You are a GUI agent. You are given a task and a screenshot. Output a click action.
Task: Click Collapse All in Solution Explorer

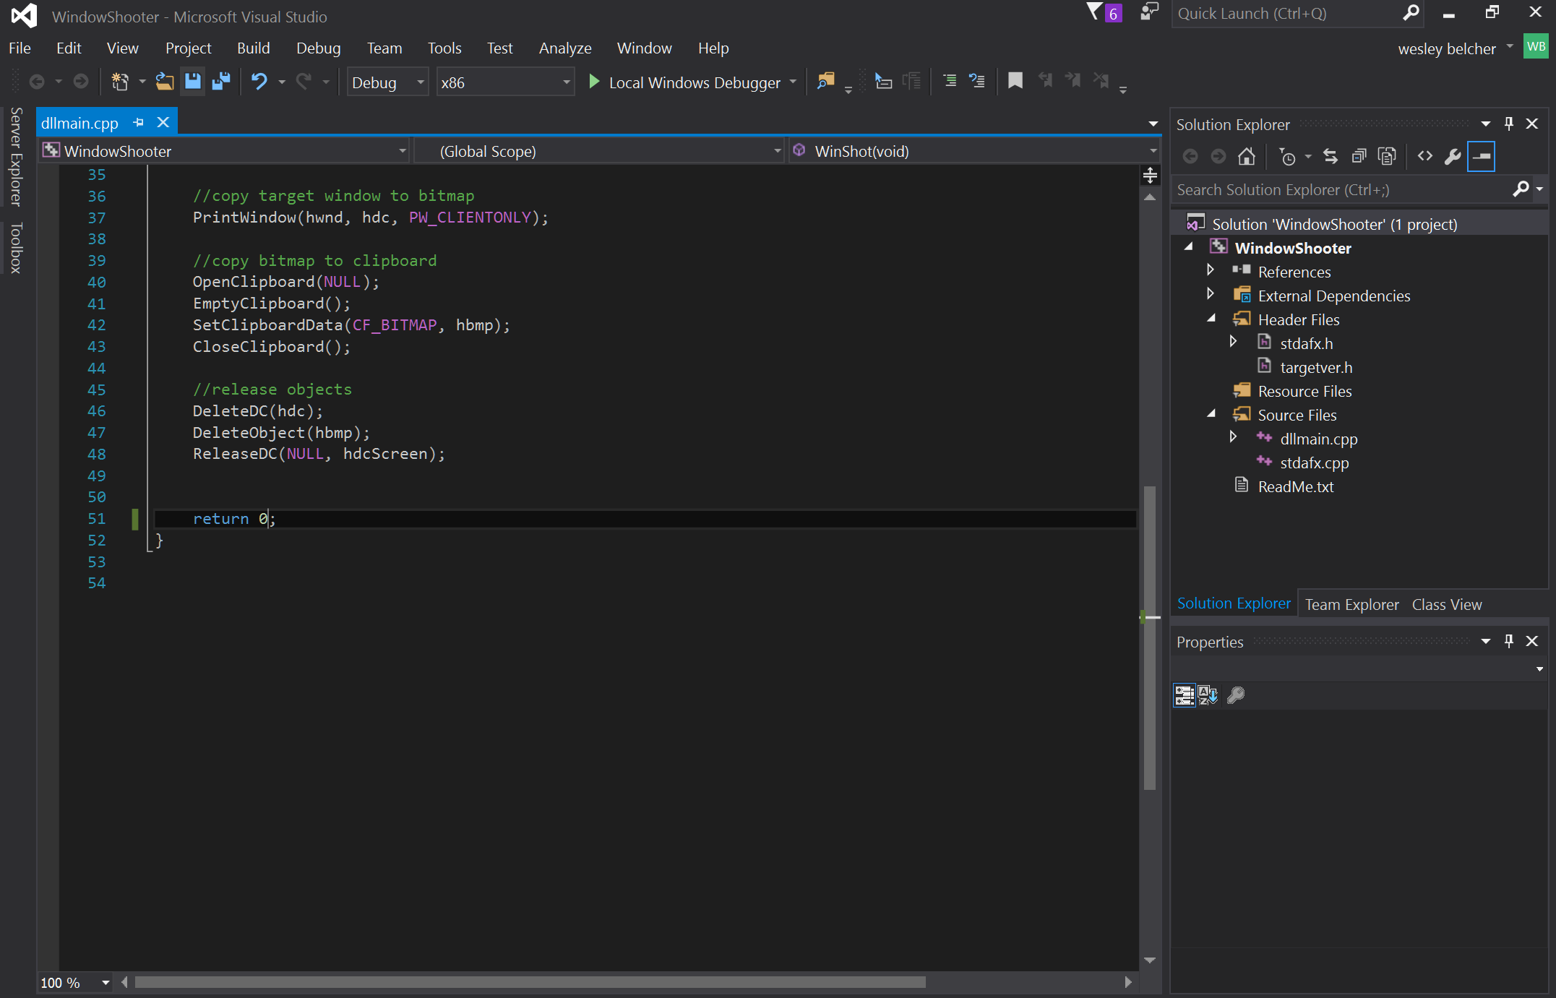click(x=1359, y=156)
